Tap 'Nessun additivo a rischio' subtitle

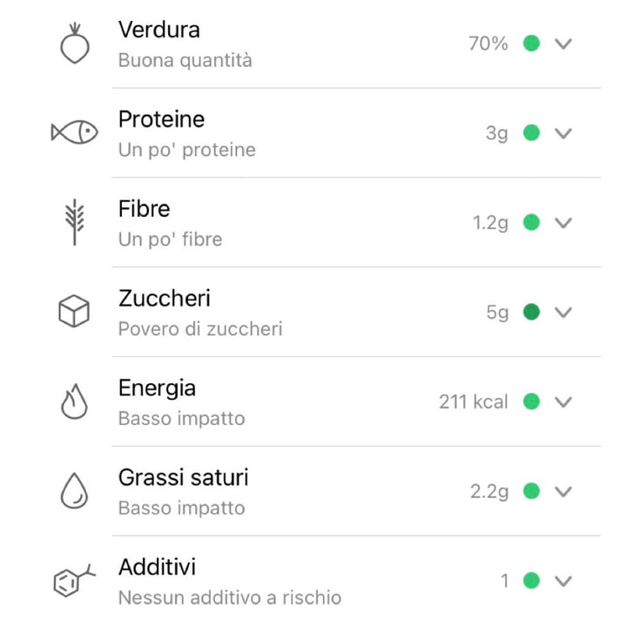tap(230, 597)
